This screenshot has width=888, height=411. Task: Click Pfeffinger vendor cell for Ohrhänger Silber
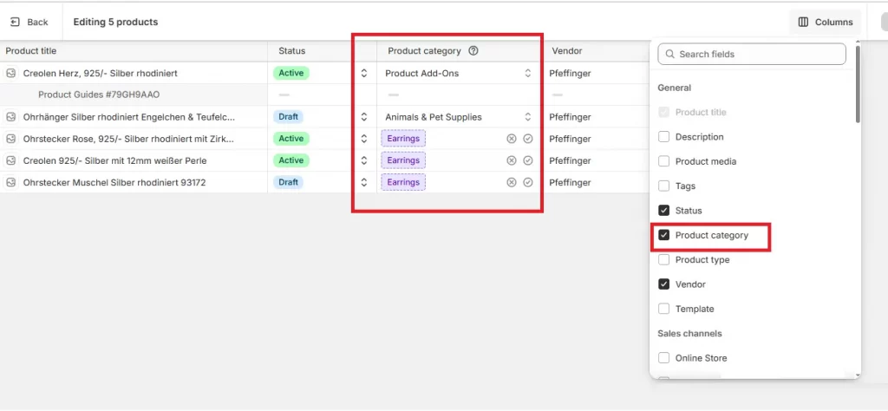tap(570, 117)
